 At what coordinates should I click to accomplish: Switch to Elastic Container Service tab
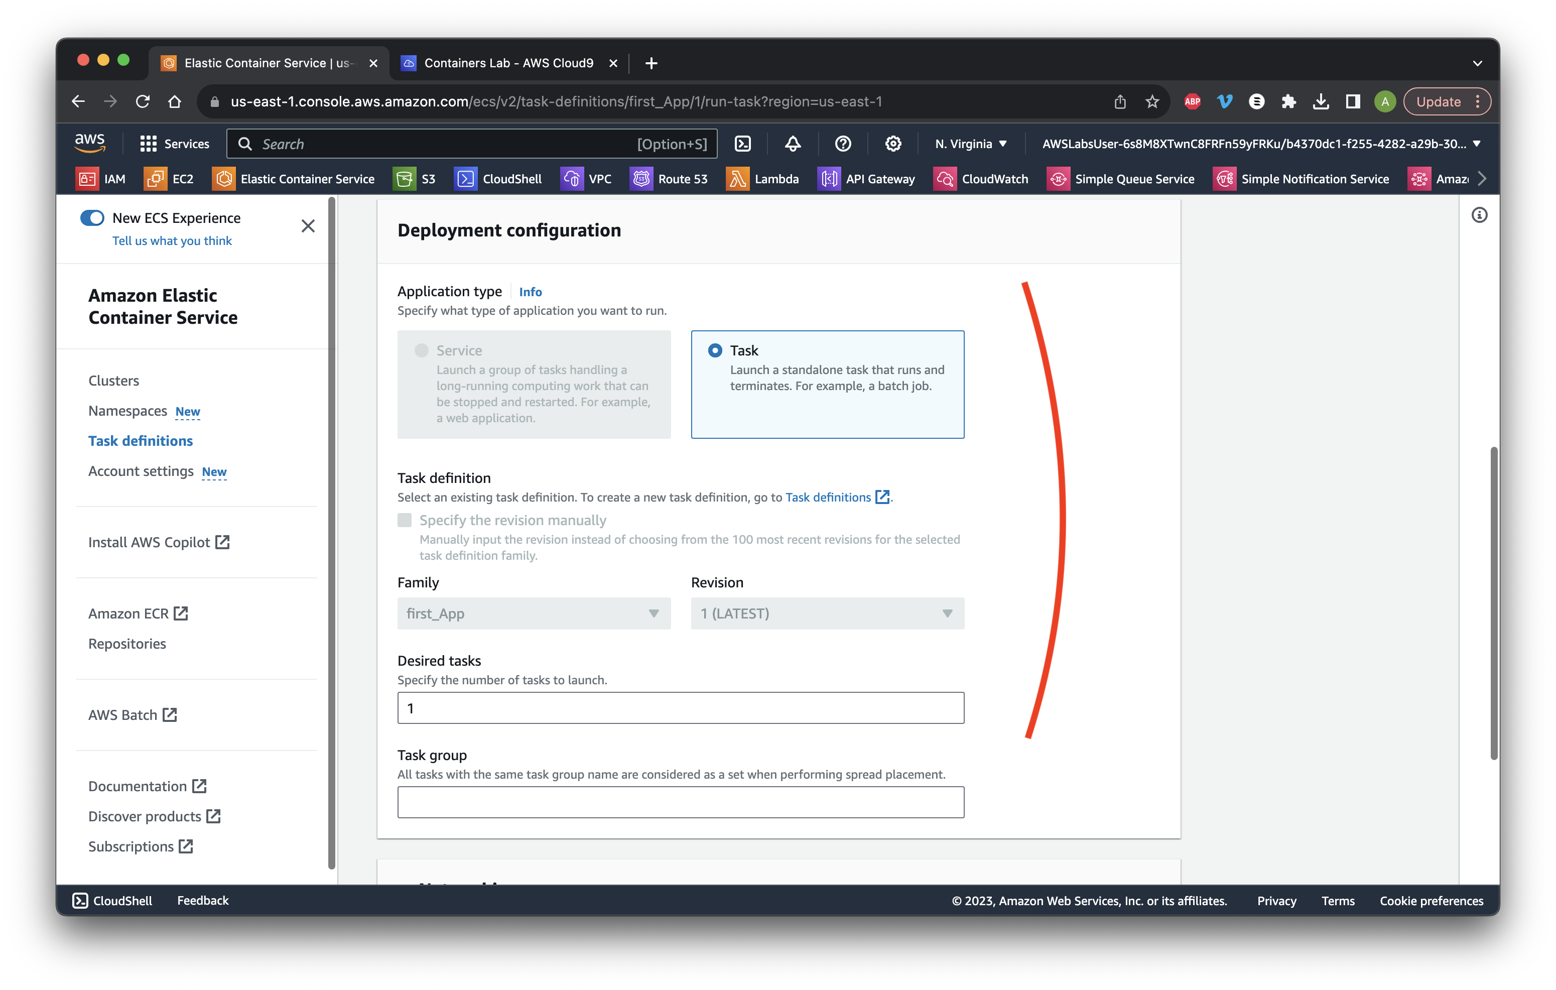tap(269, 63)
